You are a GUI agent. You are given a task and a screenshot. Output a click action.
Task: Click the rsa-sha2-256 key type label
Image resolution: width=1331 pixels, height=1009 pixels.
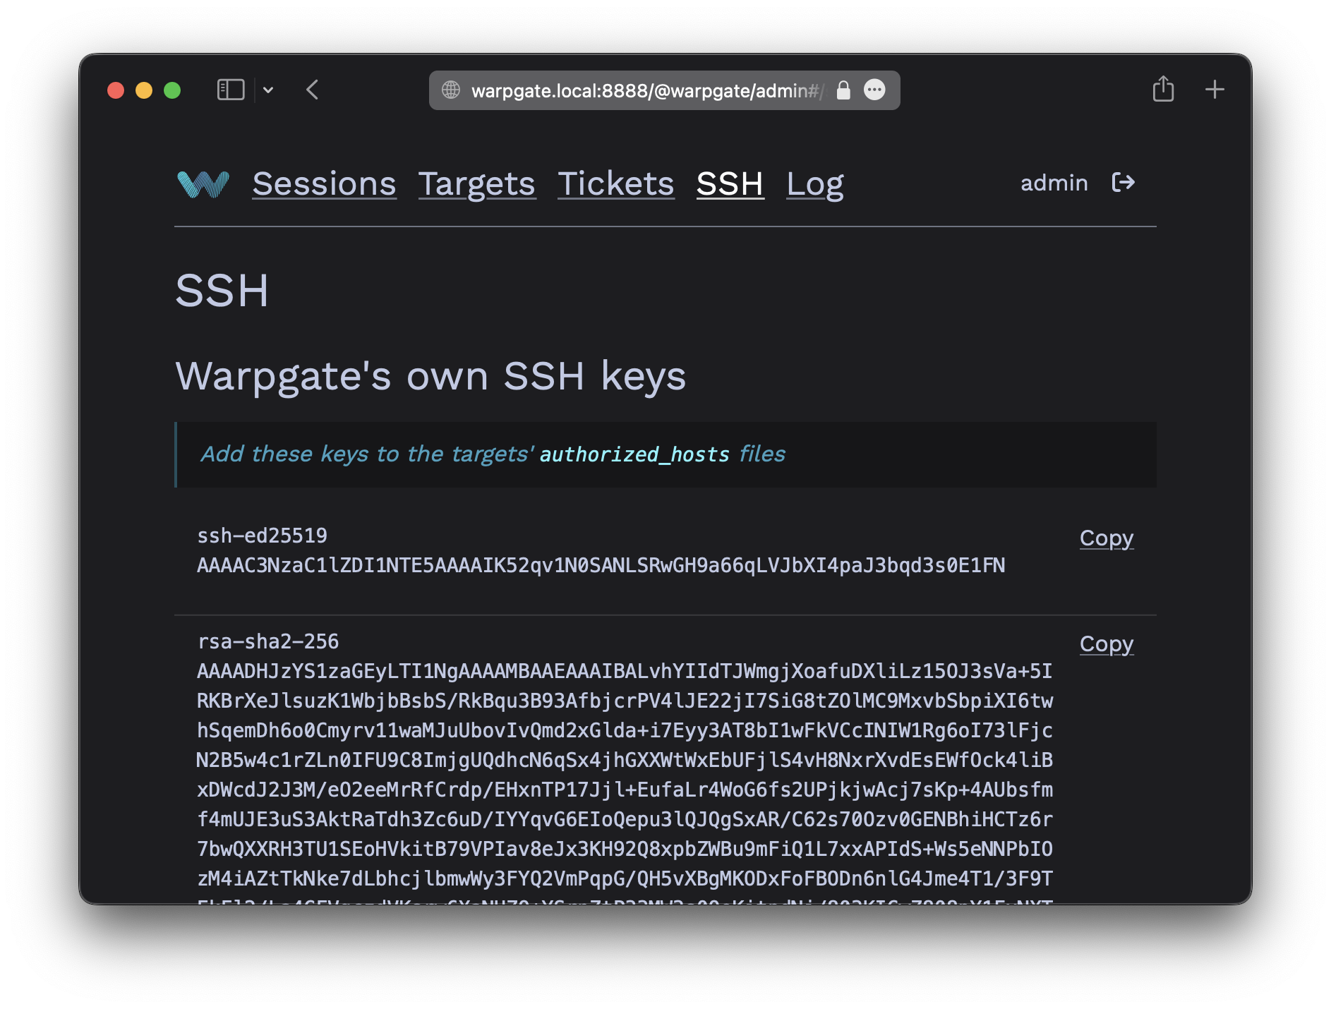point(268,641)
